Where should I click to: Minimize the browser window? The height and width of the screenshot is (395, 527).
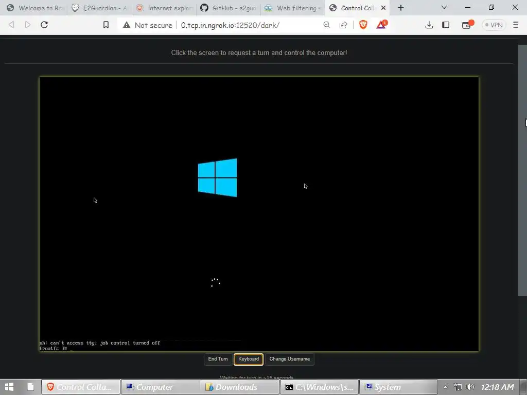coord(468,7)
